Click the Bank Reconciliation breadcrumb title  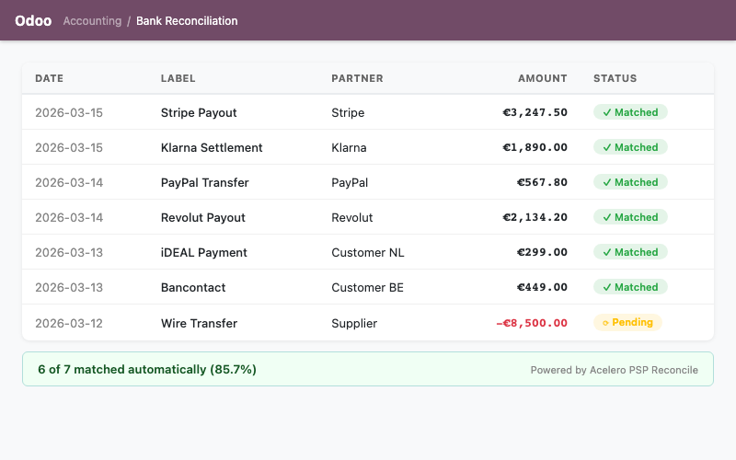pos(187,21)
